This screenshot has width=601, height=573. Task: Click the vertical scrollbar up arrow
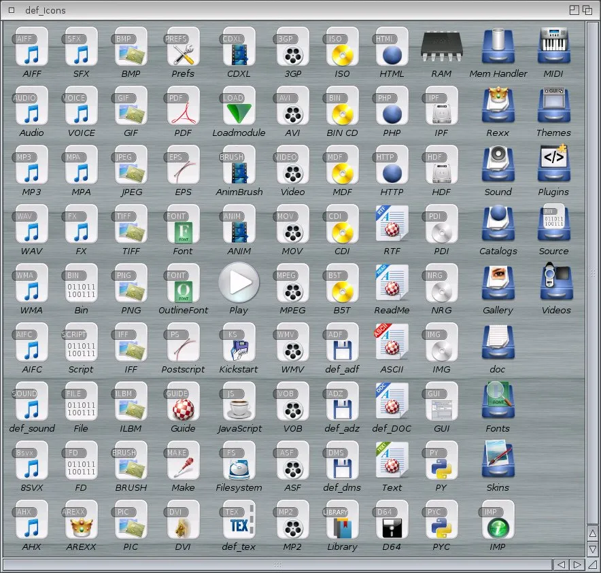click(592, 534)
